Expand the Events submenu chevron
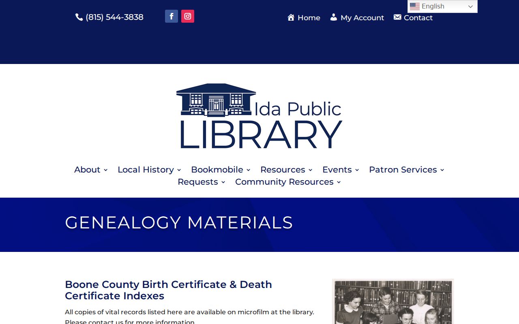Screen dimensions: 519x324 point(357,170)
